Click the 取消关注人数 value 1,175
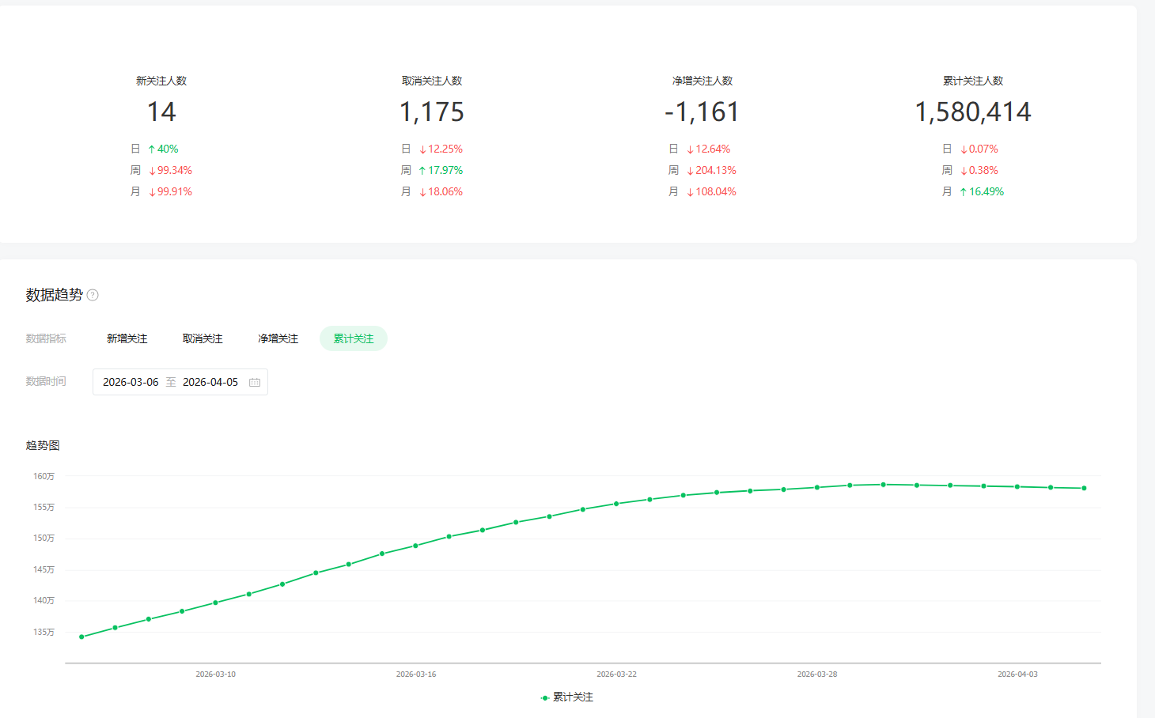Screen dimensions: 1155x718 [x=431, y=112]
